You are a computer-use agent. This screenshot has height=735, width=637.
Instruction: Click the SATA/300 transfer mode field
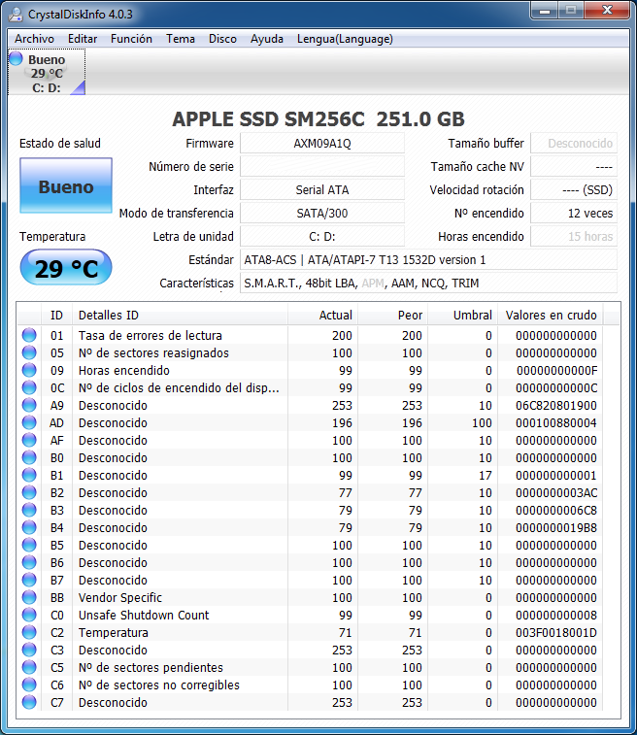click(322, 214)
